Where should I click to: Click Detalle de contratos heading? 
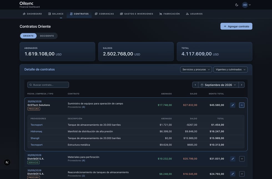pos(39,69)
